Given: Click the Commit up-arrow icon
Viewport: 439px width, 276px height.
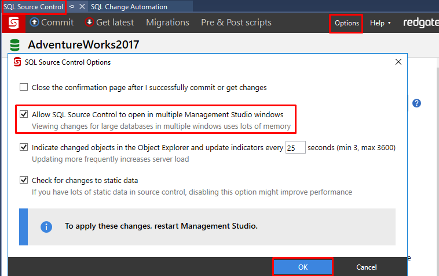Looking at the screenshot, I should (x=34, y=22).
